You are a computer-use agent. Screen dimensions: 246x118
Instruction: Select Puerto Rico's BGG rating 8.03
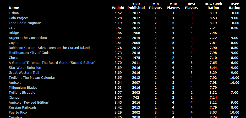213,113
